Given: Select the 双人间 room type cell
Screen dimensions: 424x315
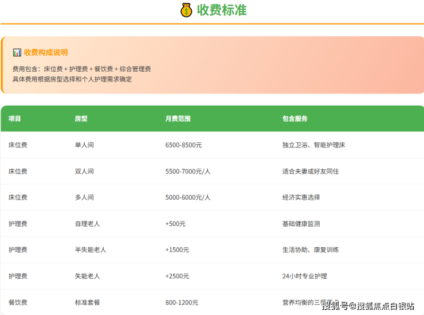Looking at the screenshot, I should point(84,172).
